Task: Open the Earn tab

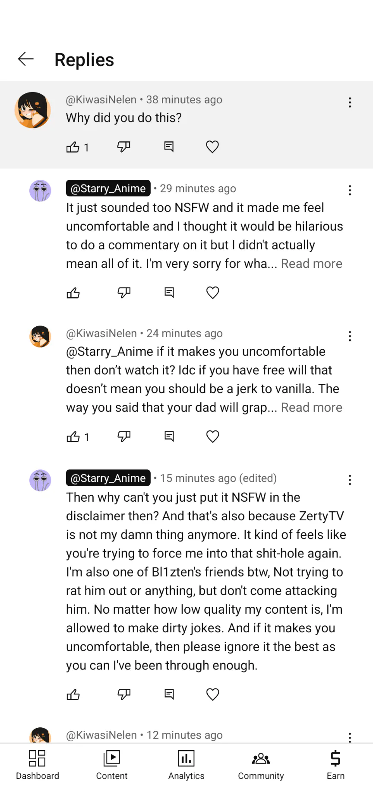Action: 335,765
